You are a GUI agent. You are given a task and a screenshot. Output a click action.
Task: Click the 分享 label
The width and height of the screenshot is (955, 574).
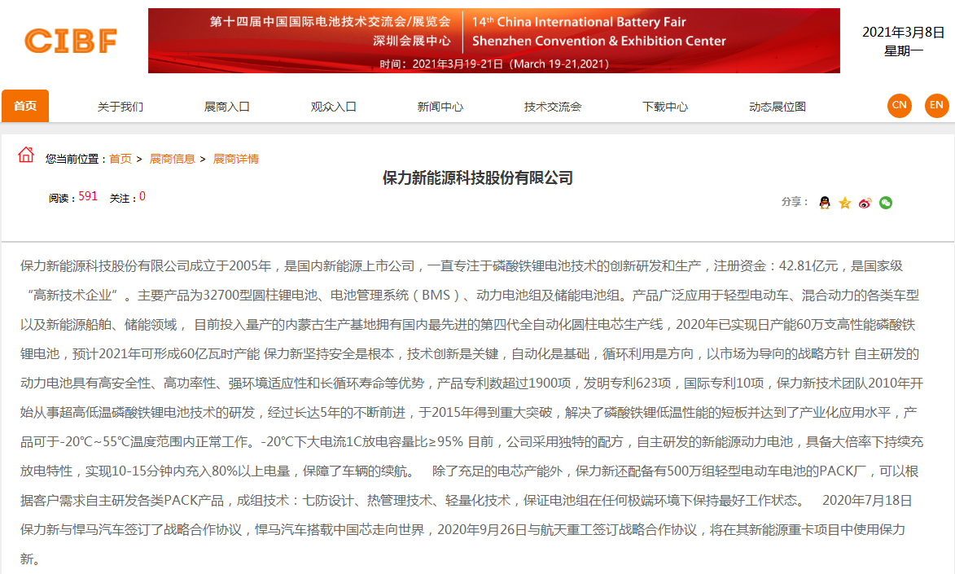pos(795,202)
